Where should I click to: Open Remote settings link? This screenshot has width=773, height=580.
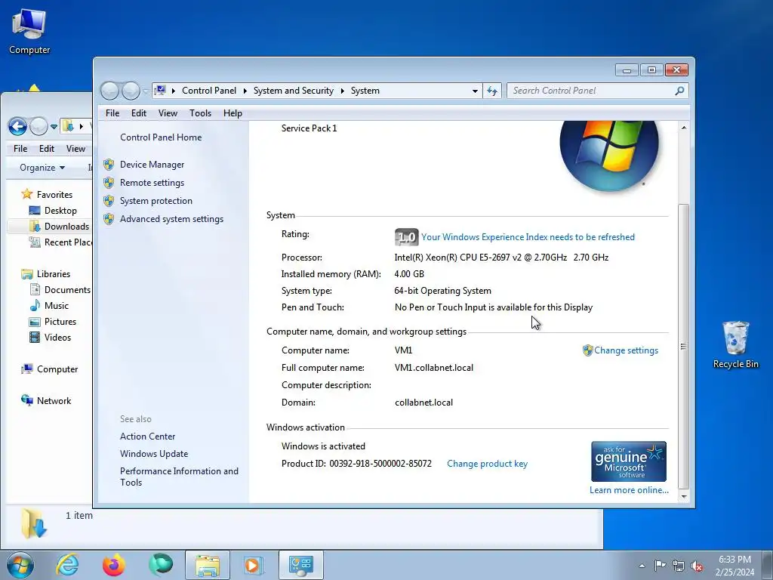[x=152, y=183]
